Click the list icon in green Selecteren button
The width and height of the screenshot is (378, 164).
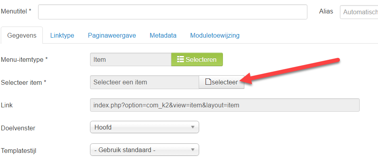pos(180,59)
